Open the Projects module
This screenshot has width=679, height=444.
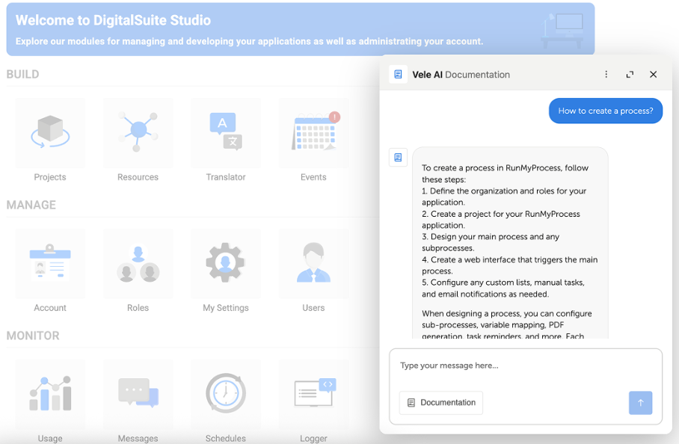50,133
